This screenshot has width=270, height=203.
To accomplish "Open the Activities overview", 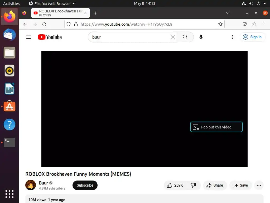I will tap(11, 3).
